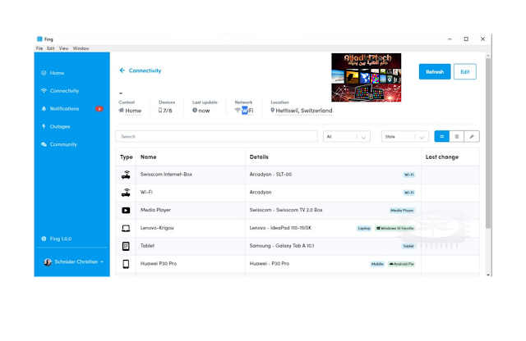
Task: Click Swisscom - Swisscom TV 2.0 Box details
Action: pyautogui.click(x=286, y=210)
